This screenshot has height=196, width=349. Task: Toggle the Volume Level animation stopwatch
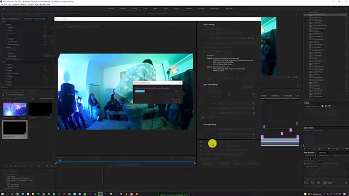tap(7, 70)
